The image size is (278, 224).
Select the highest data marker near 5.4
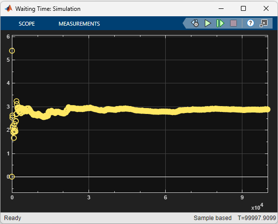tap(12, 51)
